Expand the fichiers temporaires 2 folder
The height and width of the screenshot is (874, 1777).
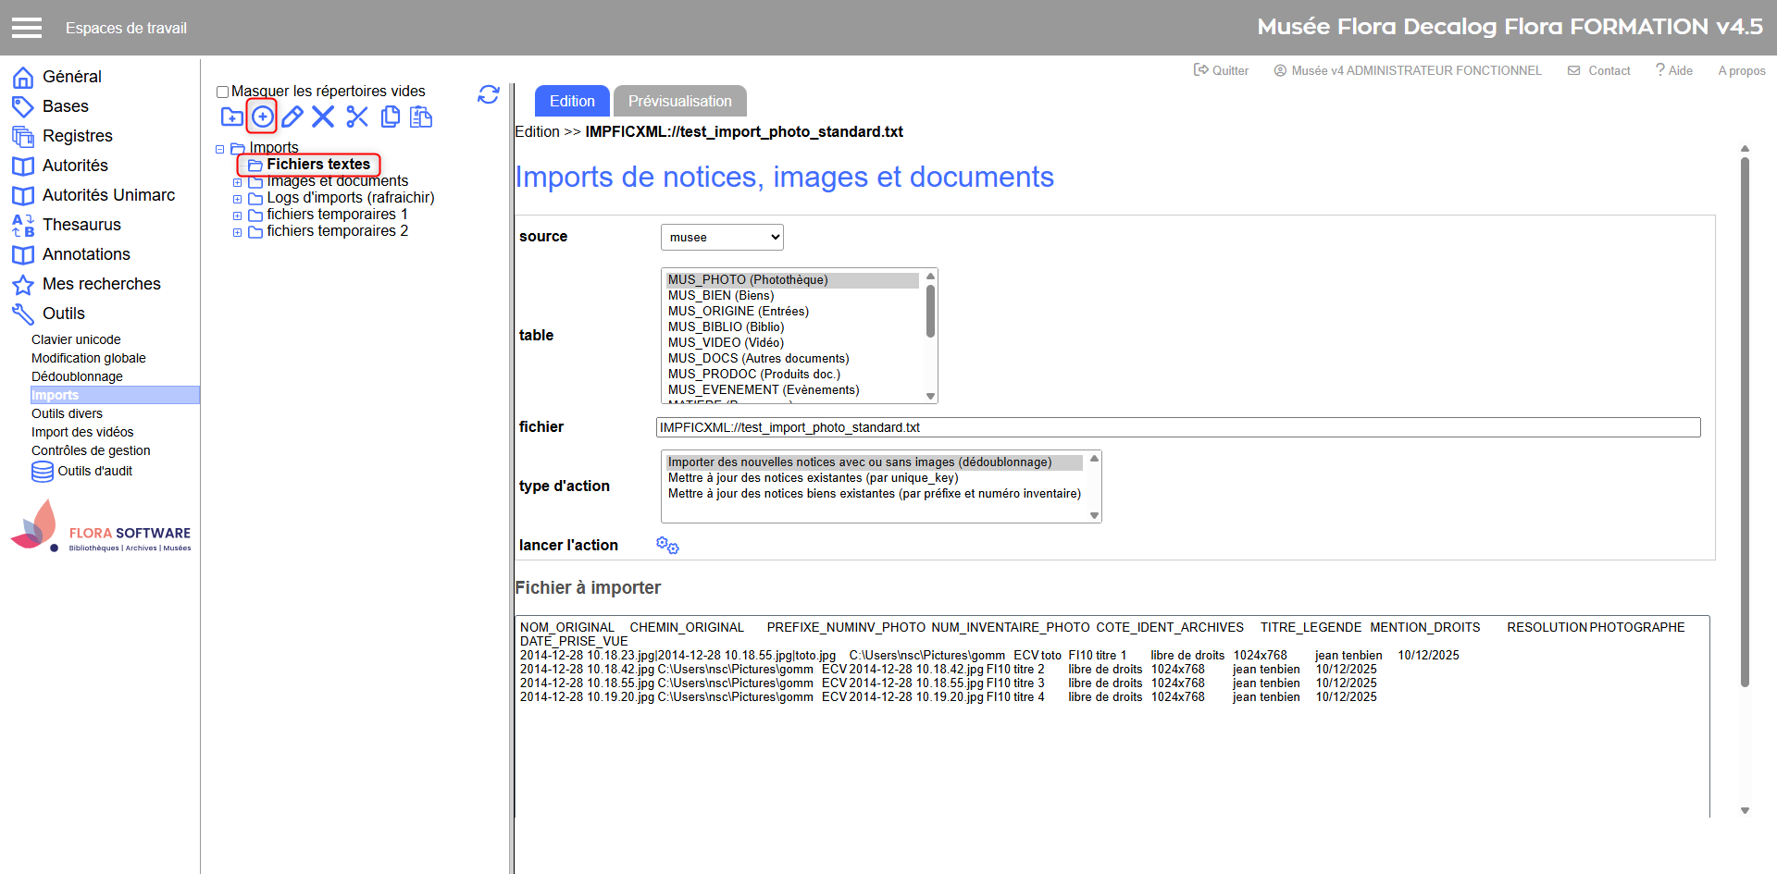tap(238, 232)
